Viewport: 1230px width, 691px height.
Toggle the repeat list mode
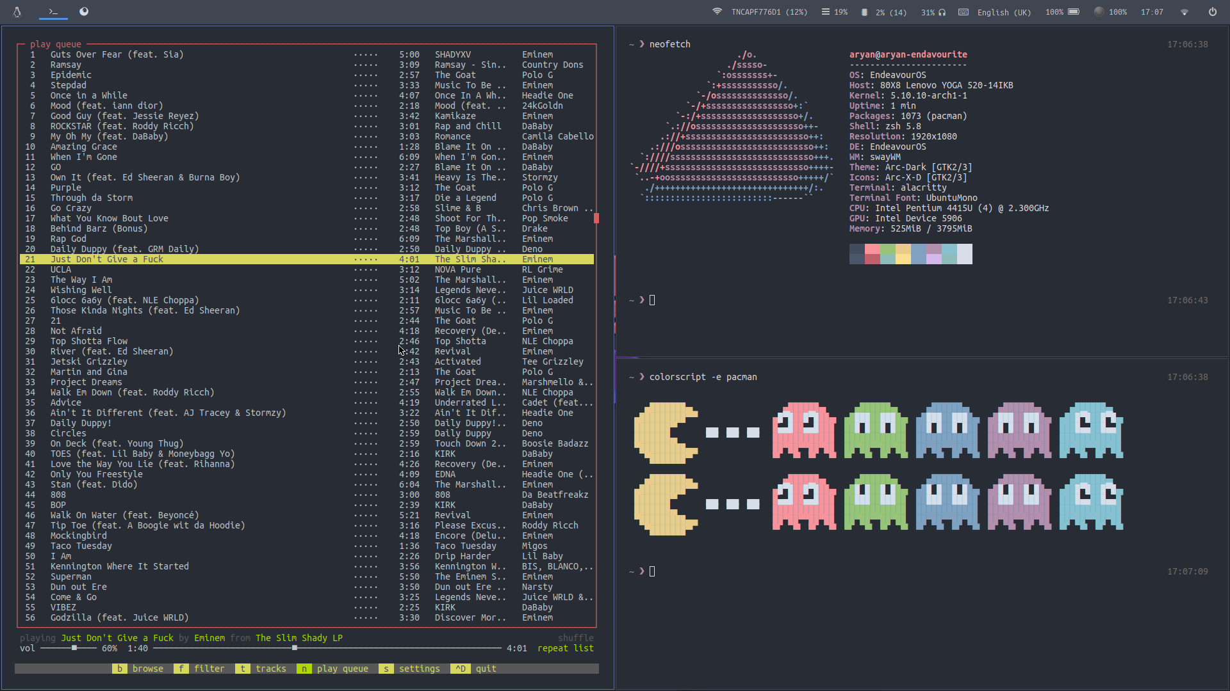tap(566, 648)
